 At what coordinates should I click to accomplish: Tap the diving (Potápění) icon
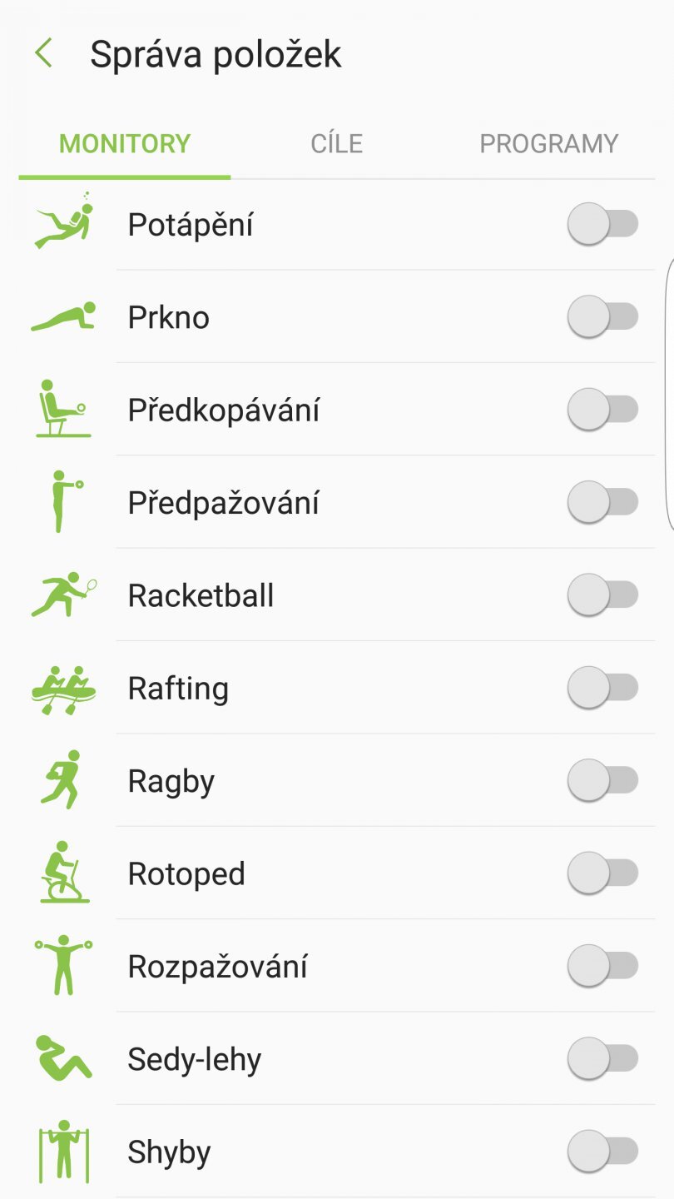click(x=64, y=222)
